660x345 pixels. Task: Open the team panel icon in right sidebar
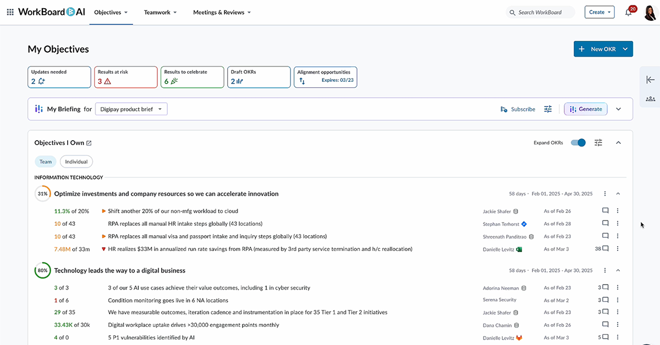click(x=651, y=99)
